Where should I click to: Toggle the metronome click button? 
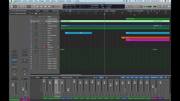[141, 7]
